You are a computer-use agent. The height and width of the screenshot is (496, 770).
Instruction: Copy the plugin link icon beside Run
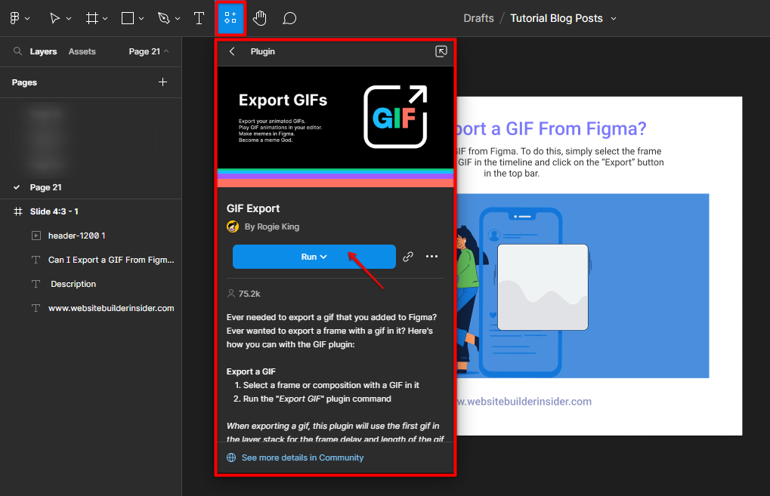(x=407, y=257)
